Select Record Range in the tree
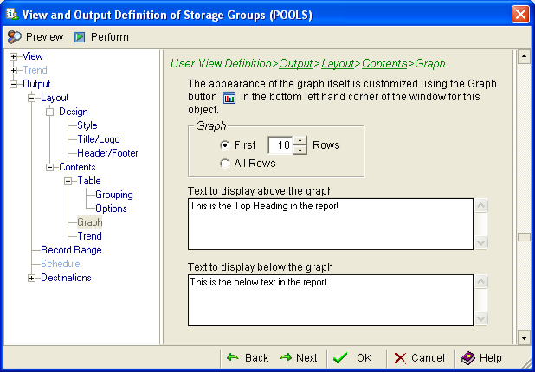This screenshot has width=535, height=372. 71,250
